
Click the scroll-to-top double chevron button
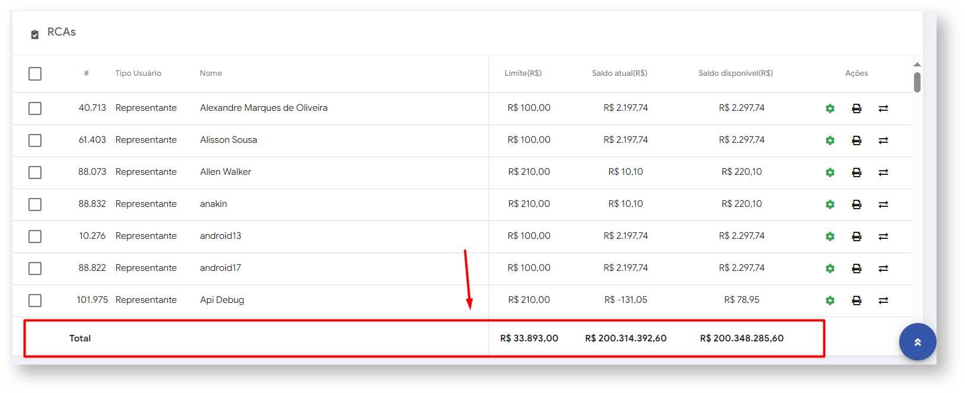click(917, 342)
